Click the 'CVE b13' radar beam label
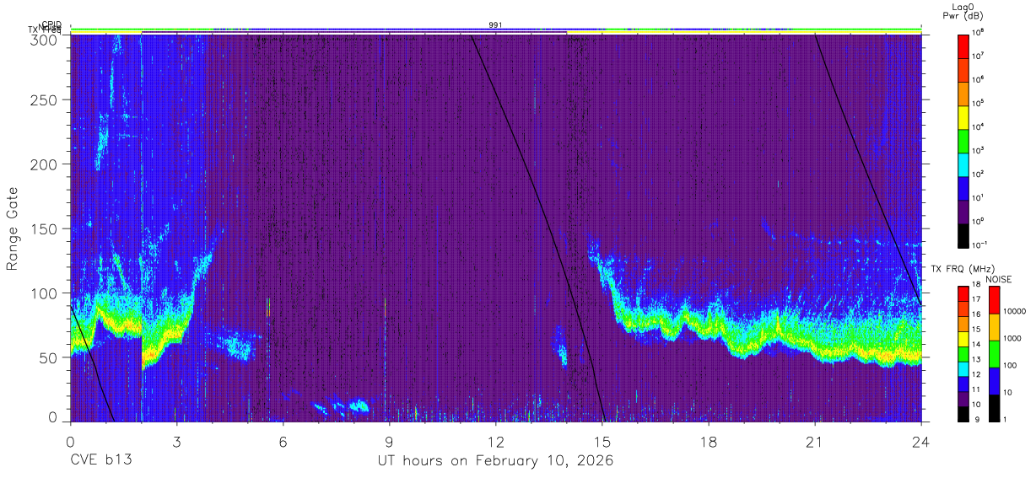Viewport: 1036px width, 478px height. pos(100,460)
